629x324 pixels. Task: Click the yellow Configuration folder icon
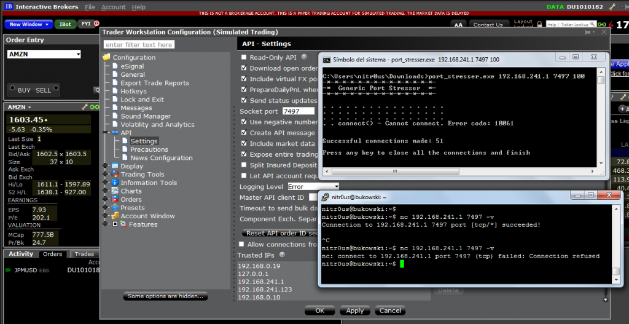coord(106,57)
